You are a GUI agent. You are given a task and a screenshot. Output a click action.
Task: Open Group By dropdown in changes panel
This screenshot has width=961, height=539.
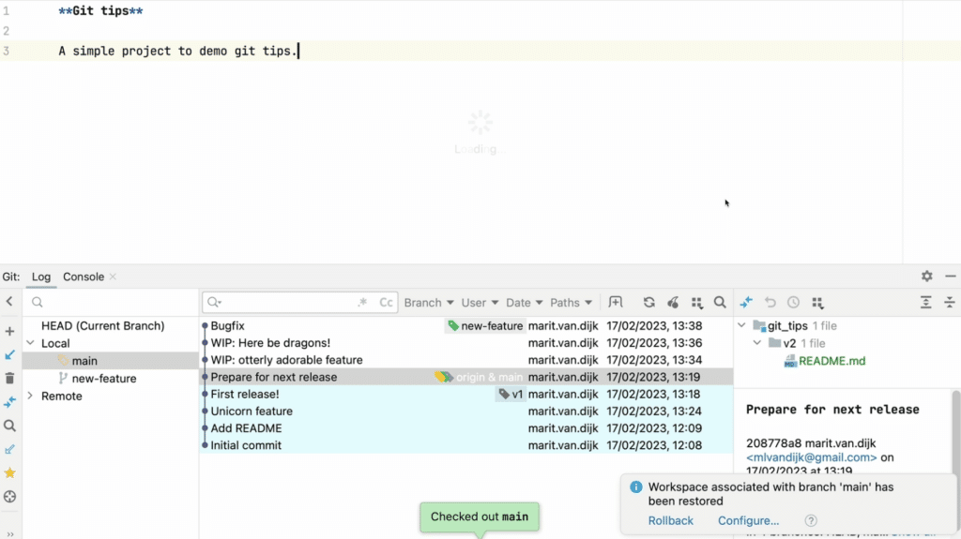click(817, 303)
